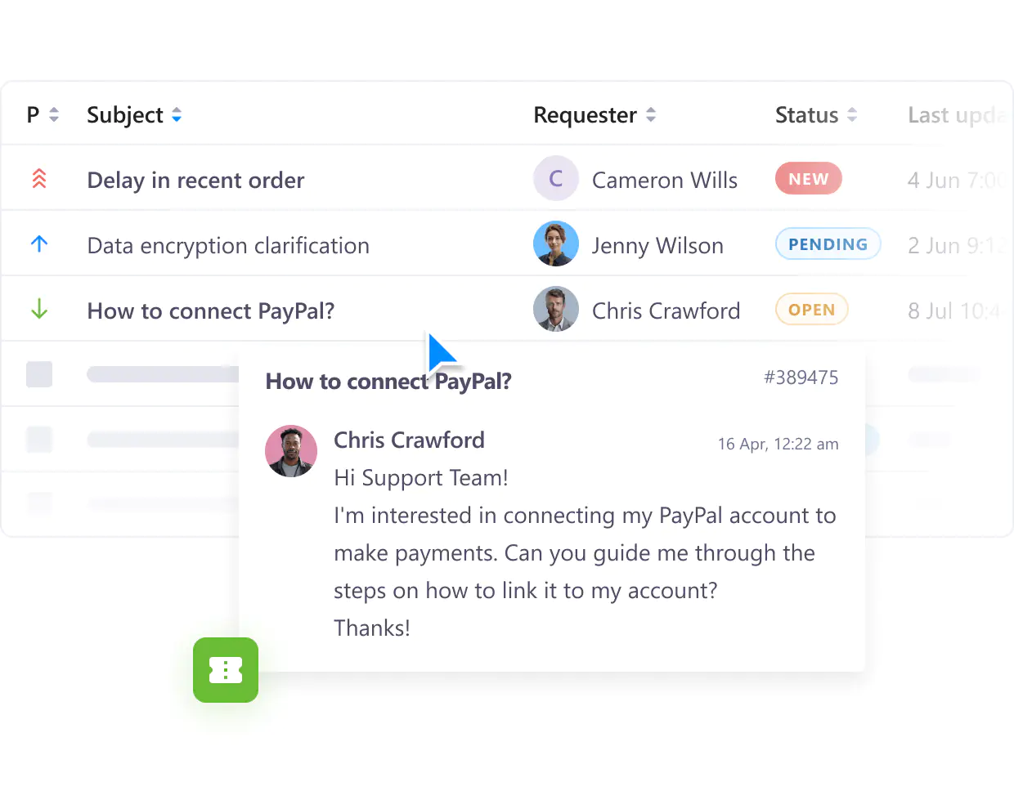Image resolution: width=1014 pixels, height=791 pixels.
Task: Sort tickets by the P priority column
Action: click(x=54, y=114)
